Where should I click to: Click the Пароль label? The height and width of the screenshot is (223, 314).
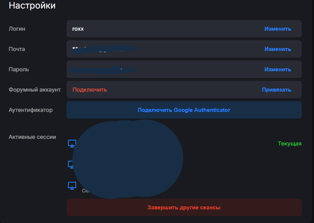tap(19, 69)
